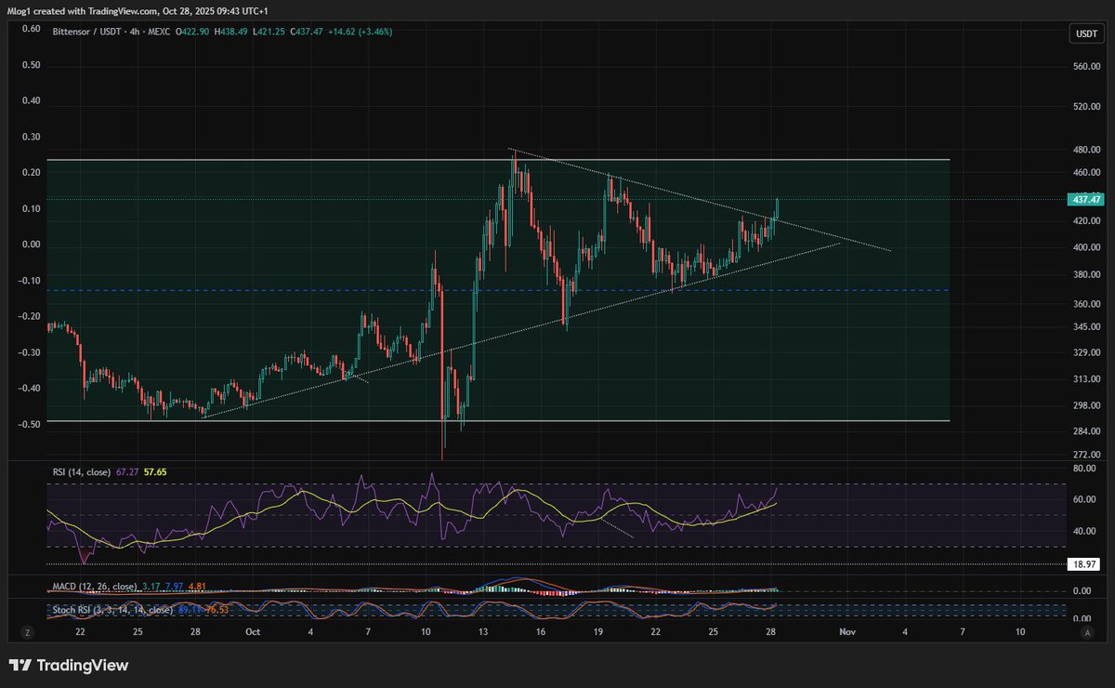The width and height of the screenshot is (1115, 688).
Task: Open the 4h timeframe selector
Action: 133,32
